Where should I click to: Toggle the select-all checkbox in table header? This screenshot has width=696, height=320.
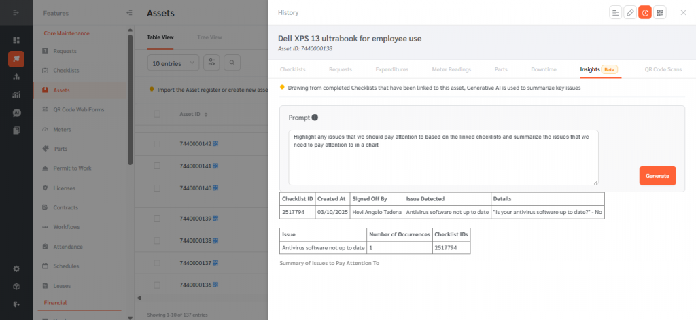[x=157, y=114]
